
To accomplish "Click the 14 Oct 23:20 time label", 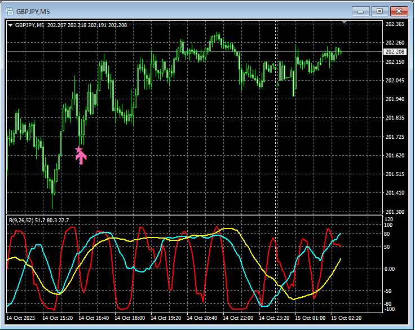I will click(274, 318).
